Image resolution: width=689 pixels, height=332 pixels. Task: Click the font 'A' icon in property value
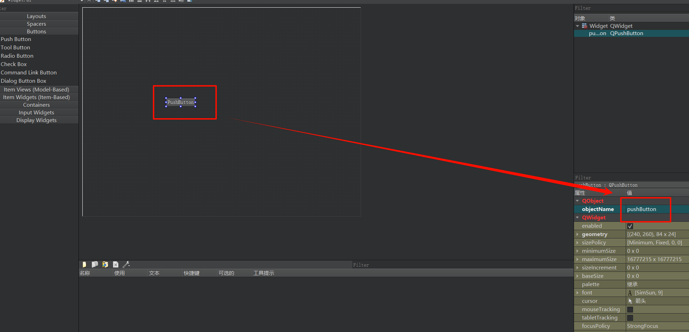(x=630, y=293)
